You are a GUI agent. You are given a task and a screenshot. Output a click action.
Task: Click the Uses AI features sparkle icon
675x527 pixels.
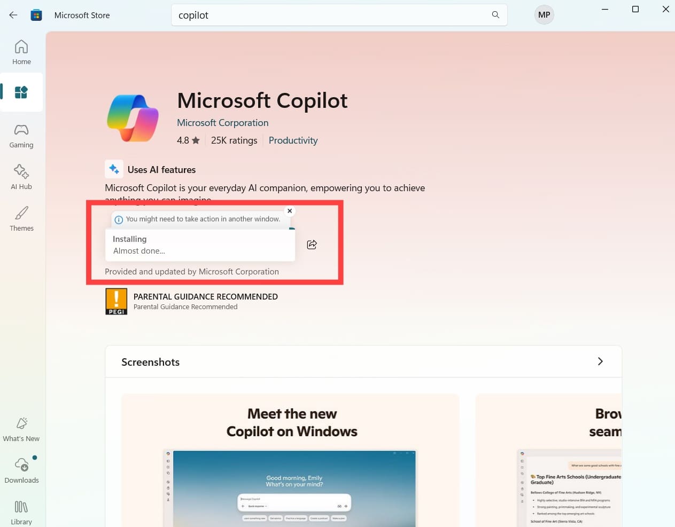(114, 169)
